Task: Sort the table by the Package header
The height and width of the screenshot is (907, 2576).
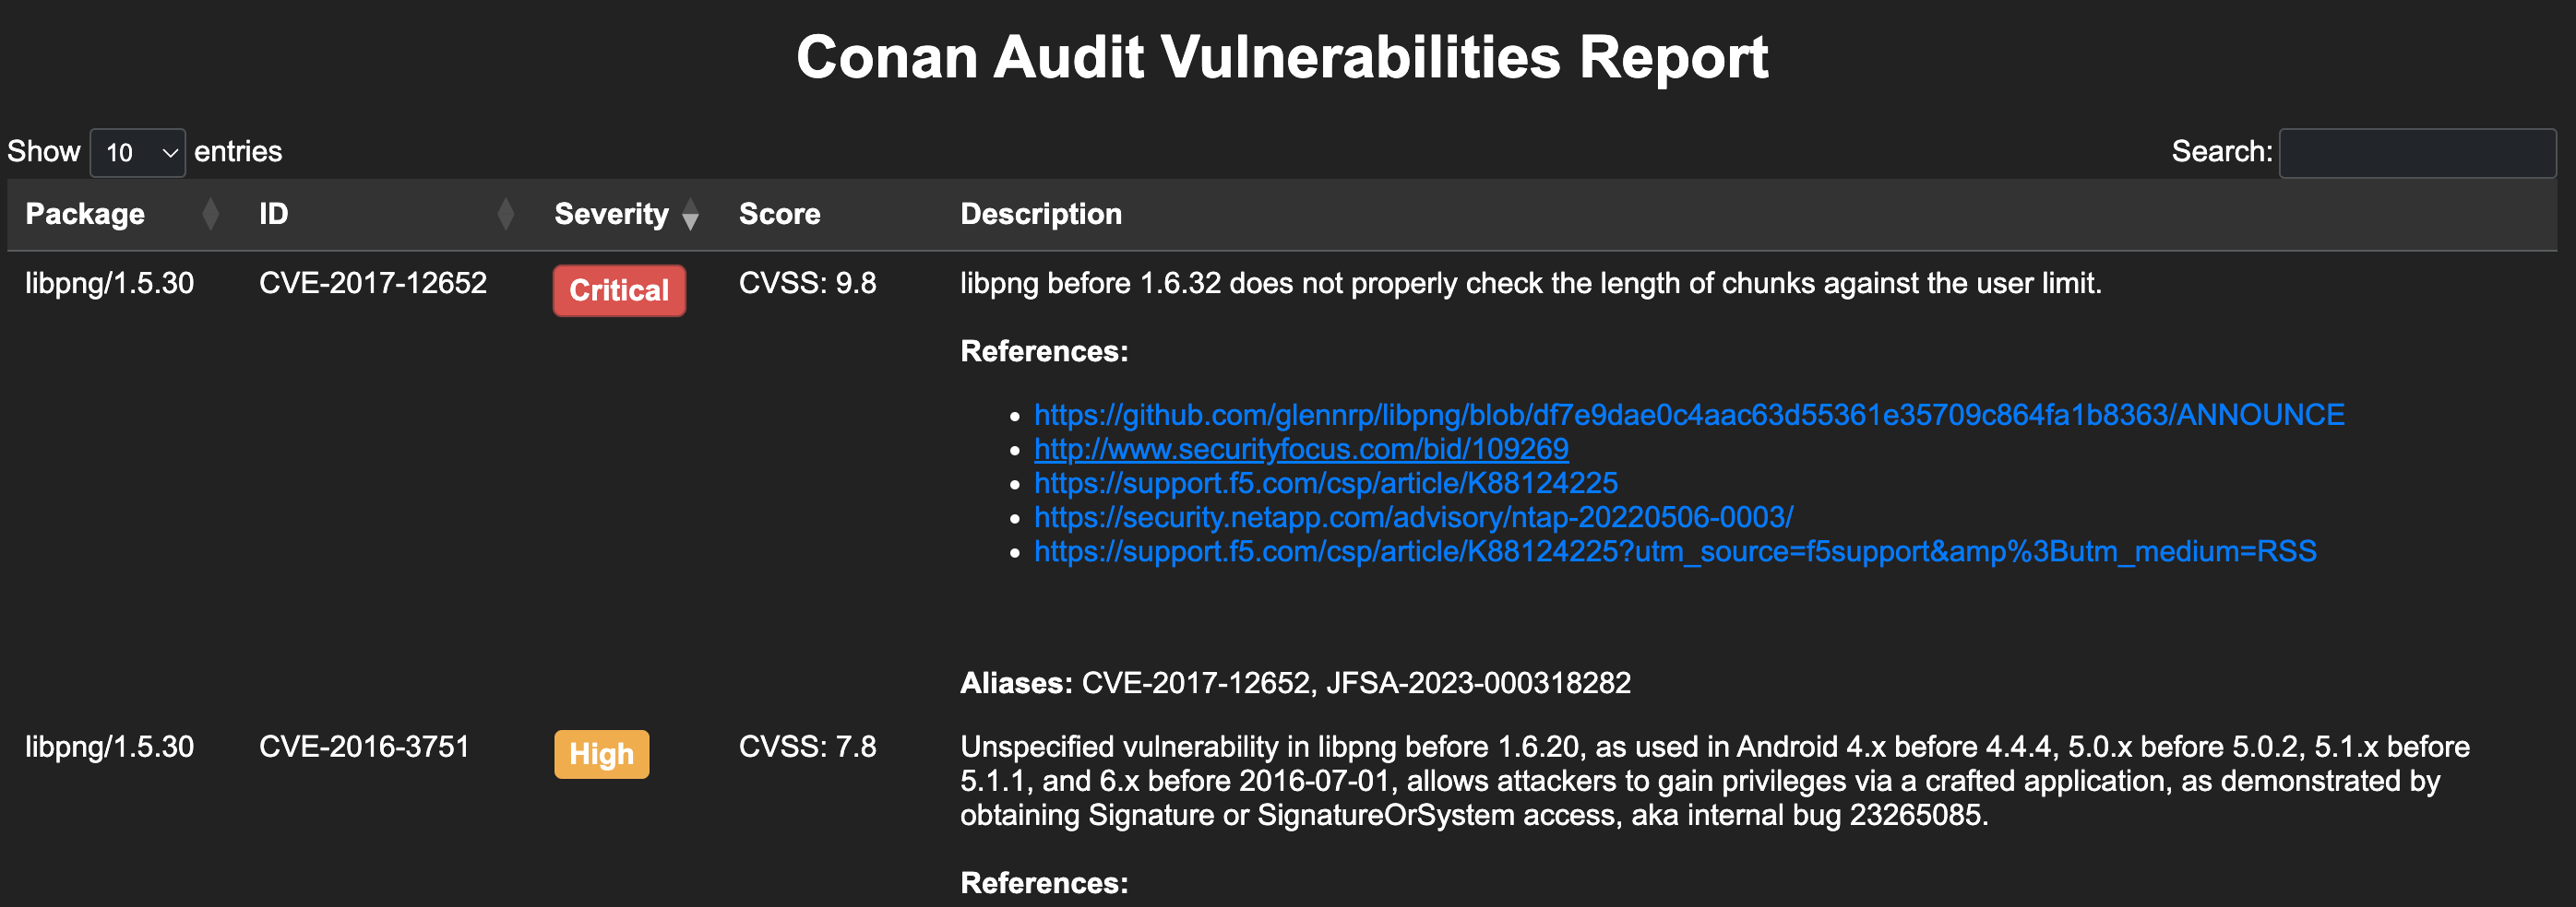Action: pyautogui.click(x=85, y=214)
